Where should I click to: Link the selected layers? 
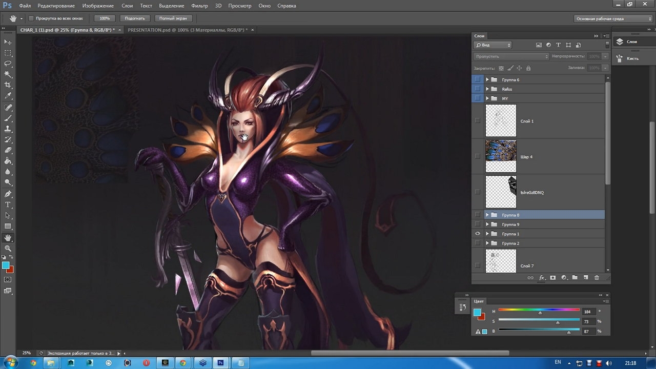[530, 278]
